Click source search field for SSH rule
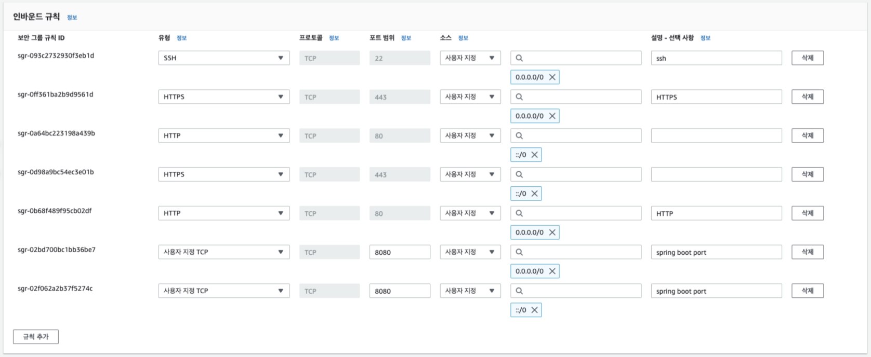Image resolution: width=871 pixels, height=357 pixels. tap(576, 58)
